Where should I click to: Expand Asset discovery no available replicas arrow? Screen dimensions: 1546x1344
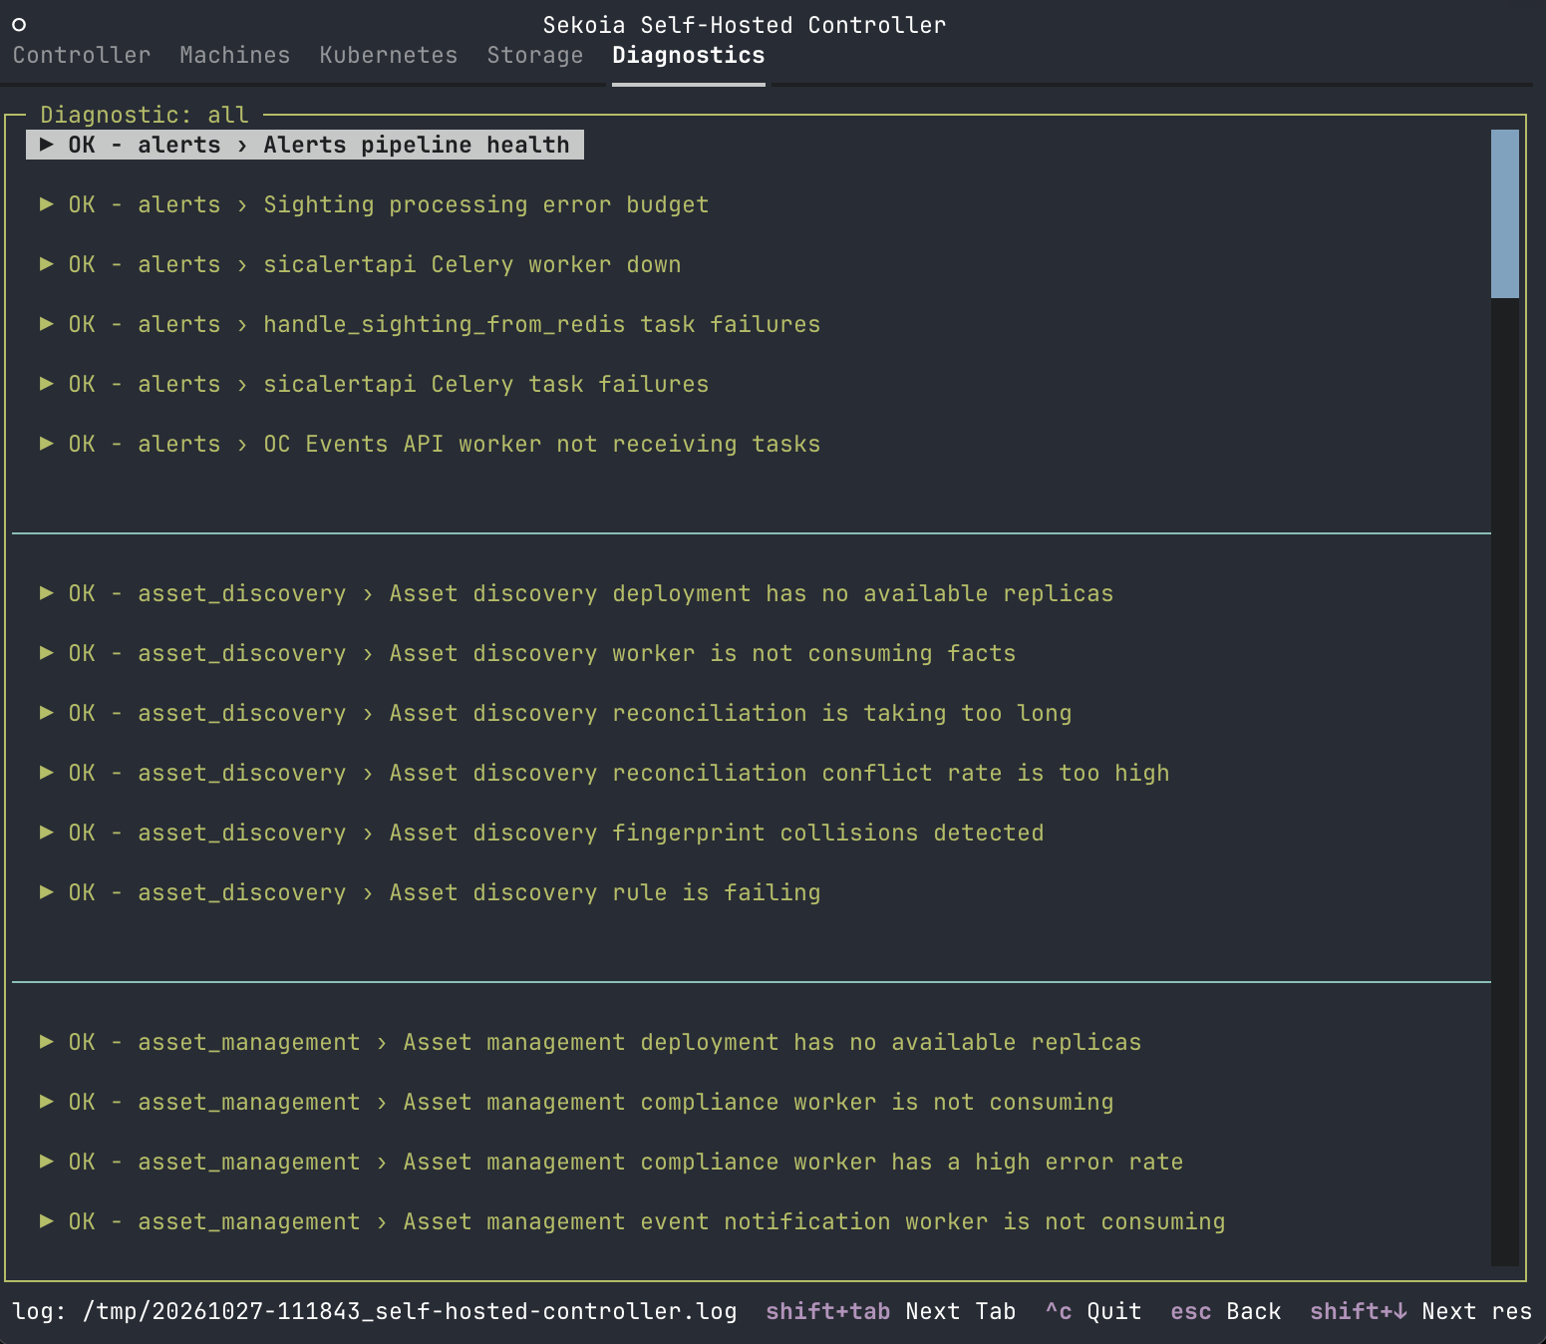tap(47, 593)
